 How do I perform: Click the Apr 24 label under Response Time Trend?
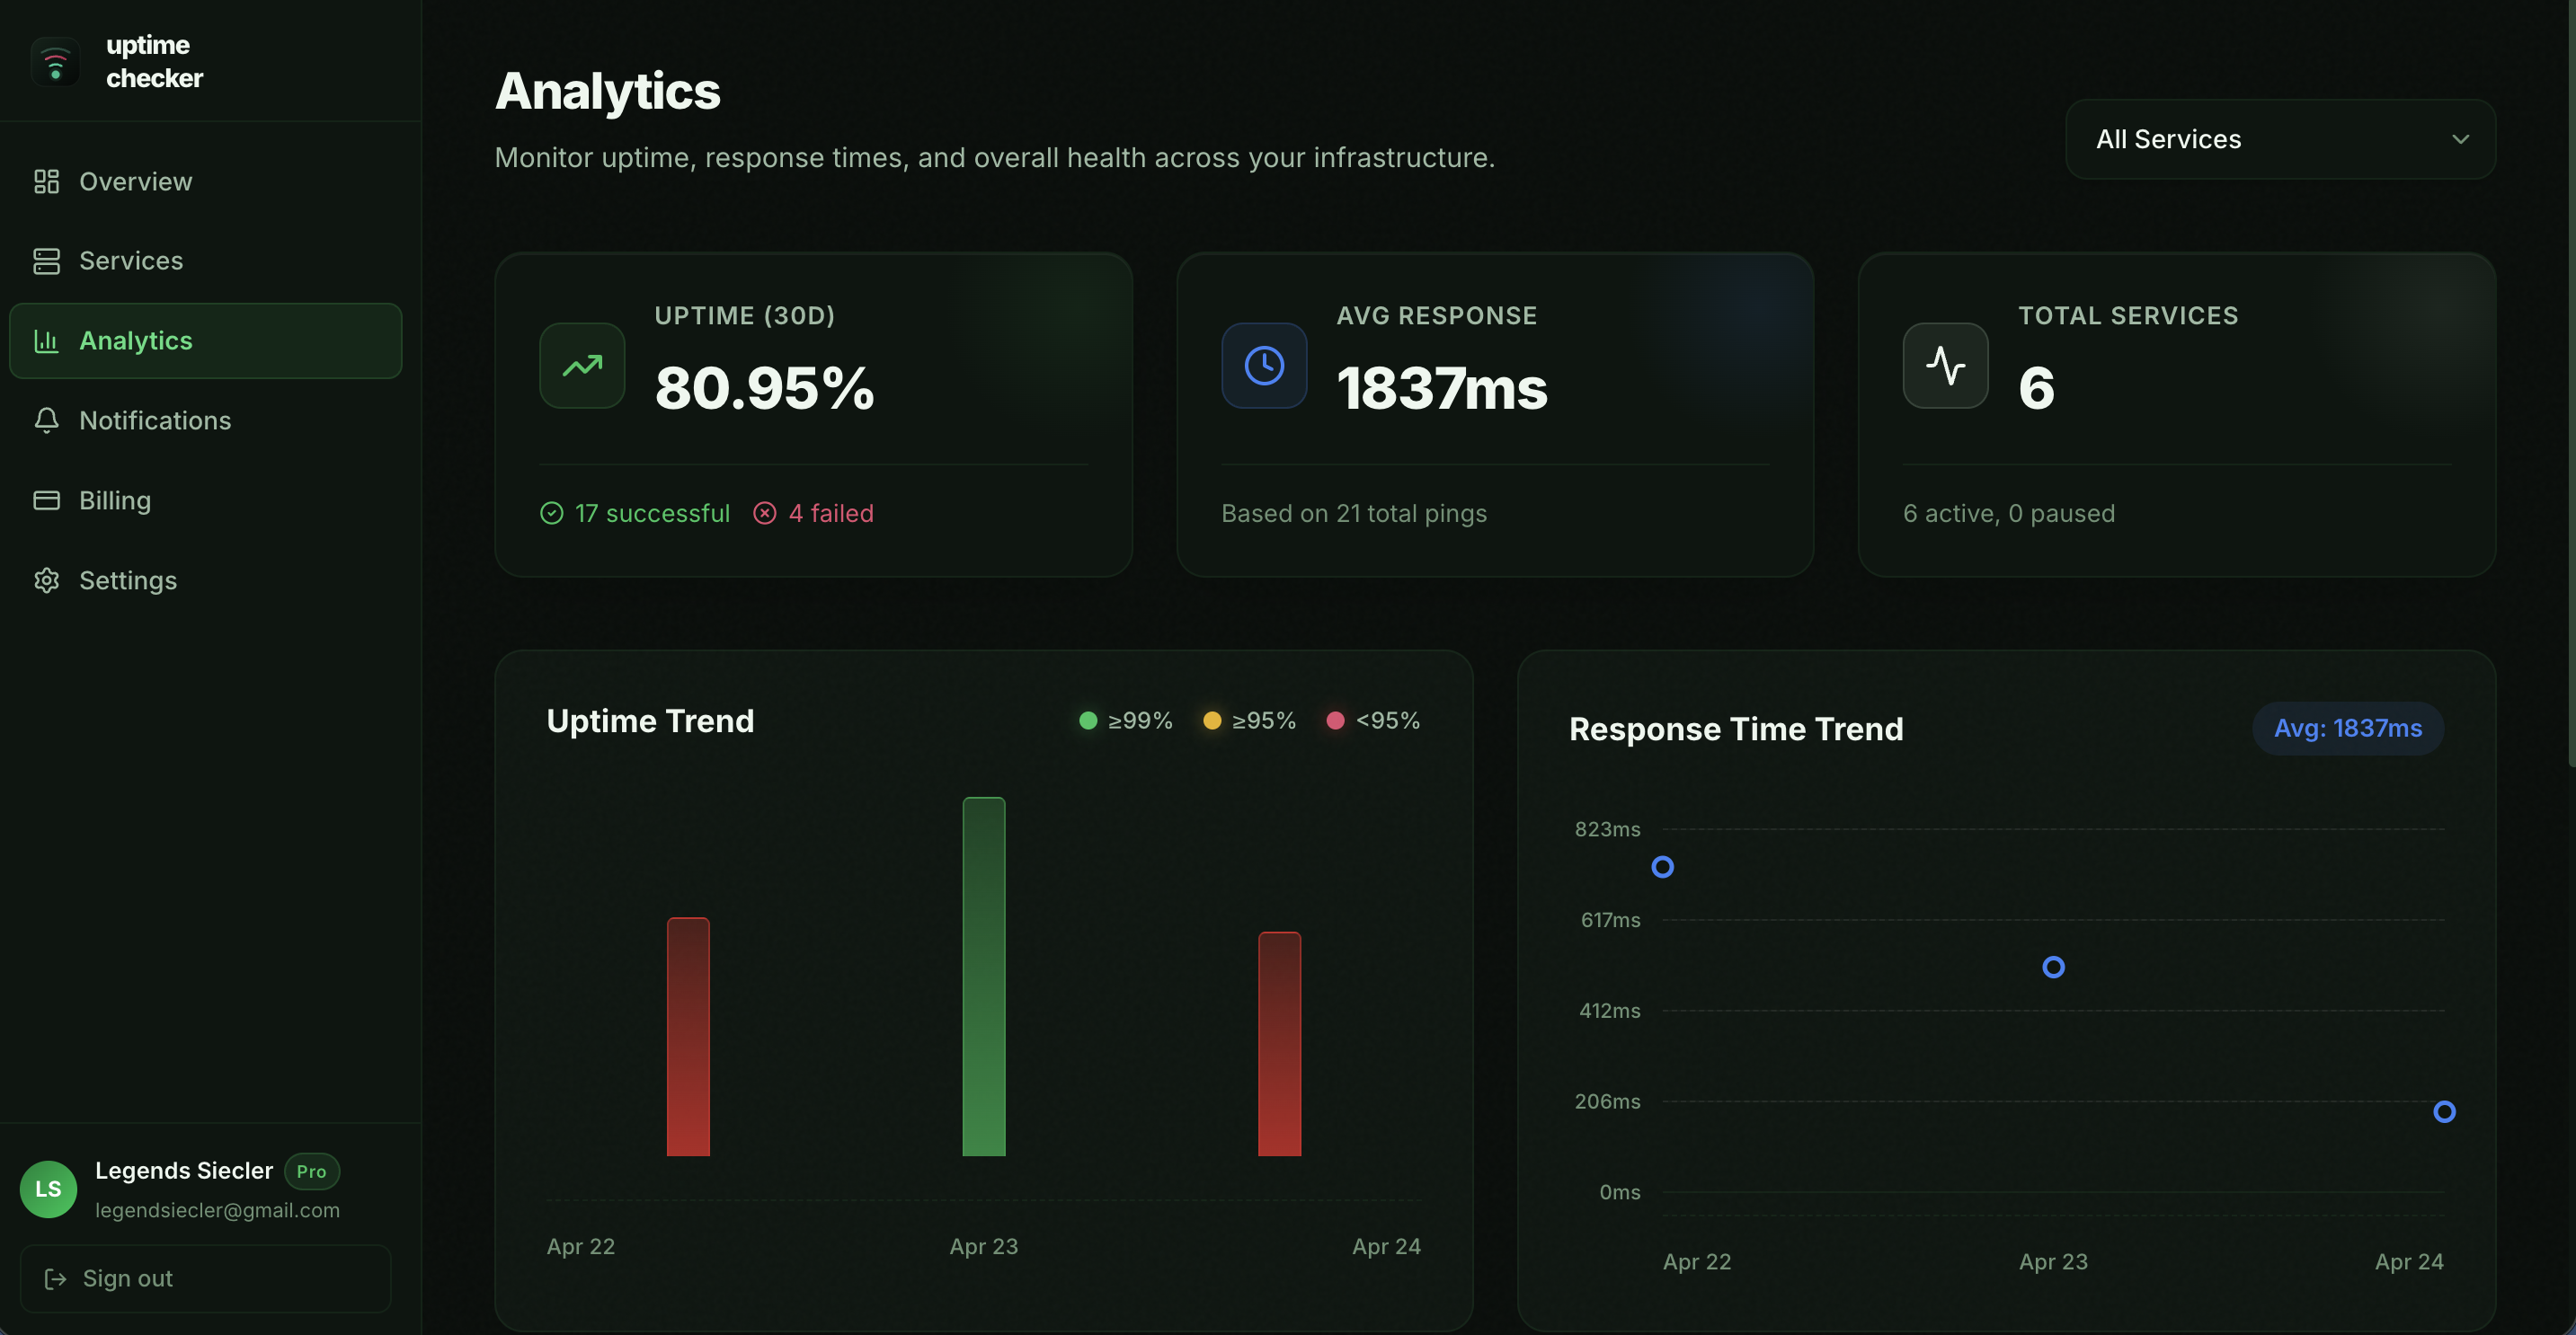[x=2409, y=1262]
